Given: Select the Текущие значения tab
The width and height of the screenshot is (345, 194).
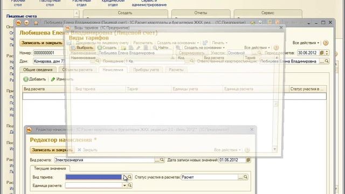Looking at the screenshot, I should [50, 169].
